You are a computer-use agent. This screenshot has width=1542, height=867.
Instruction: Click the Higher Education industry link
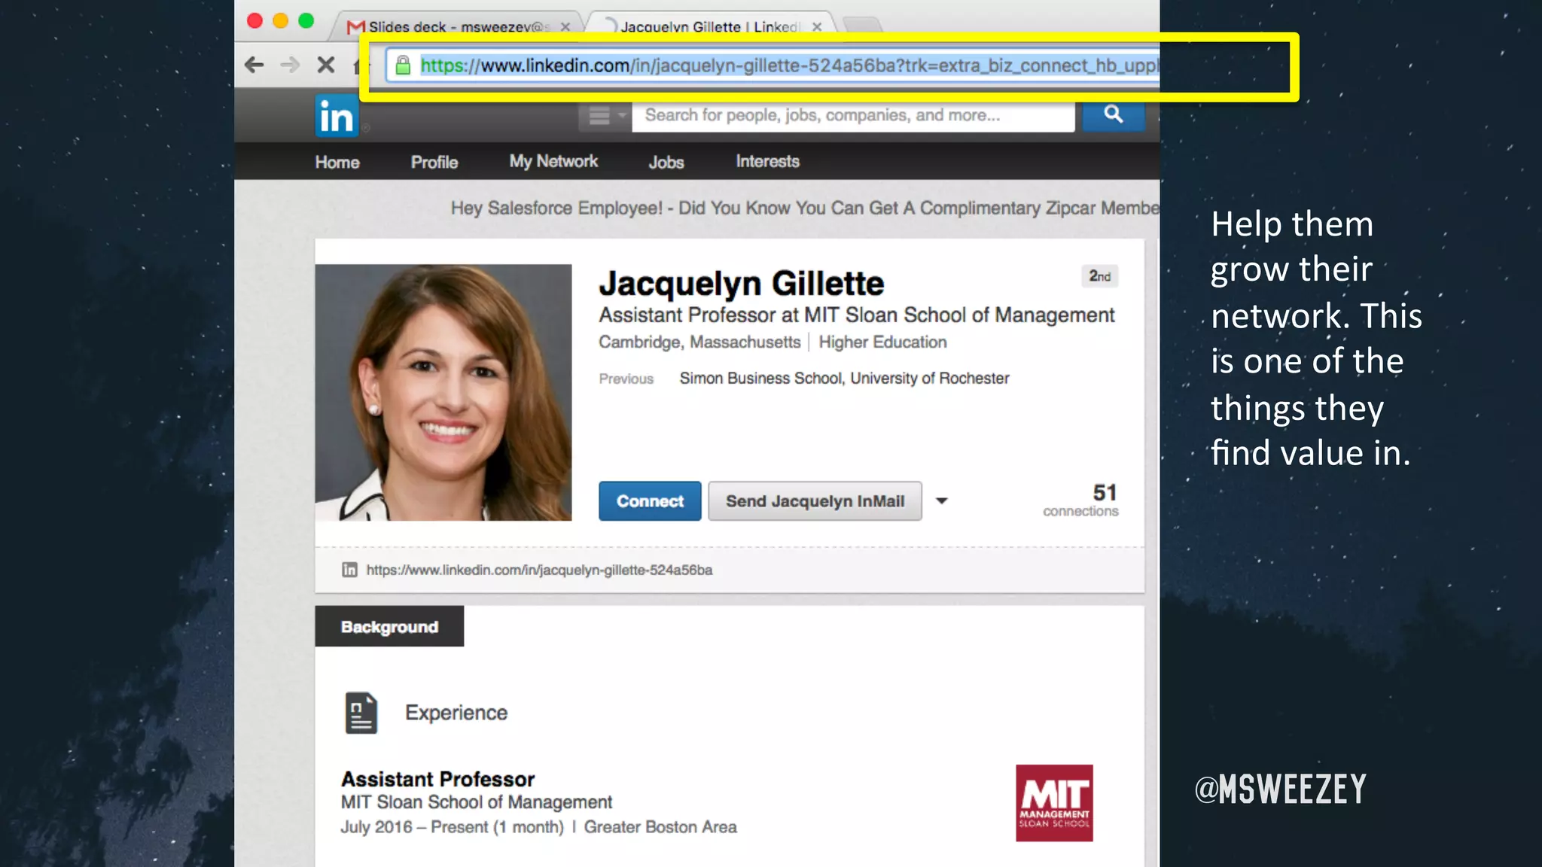pos(882,342)
